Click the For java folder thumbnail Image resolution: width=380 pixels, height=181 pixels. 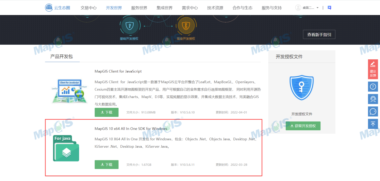66,148
